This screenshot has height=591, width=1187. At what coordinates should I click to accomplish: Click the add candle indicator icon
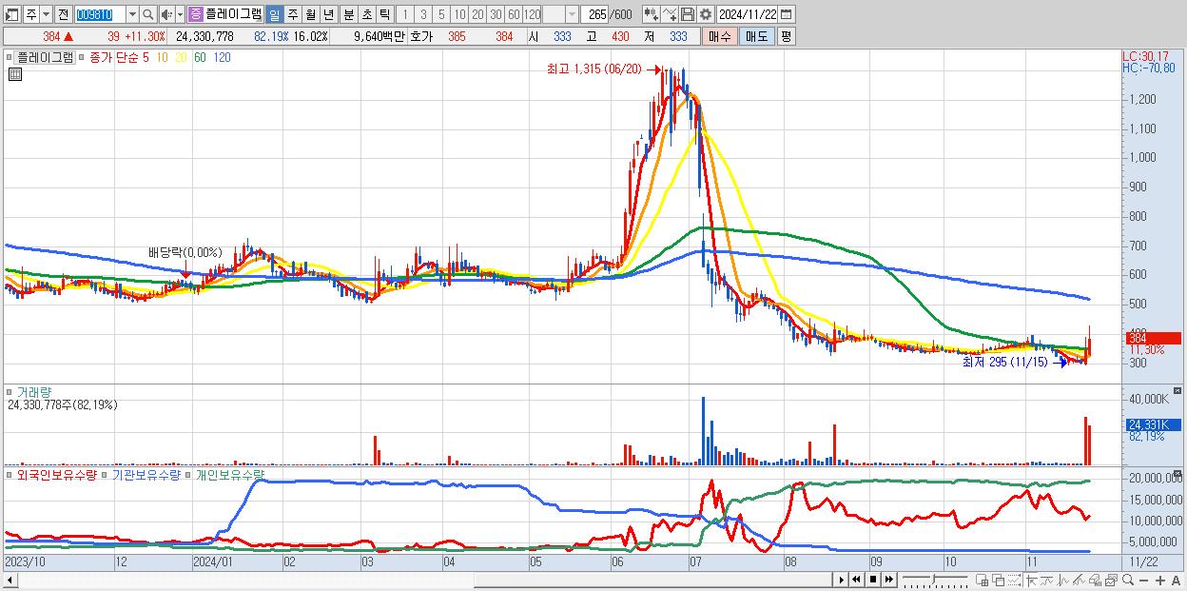coord(651,14)
